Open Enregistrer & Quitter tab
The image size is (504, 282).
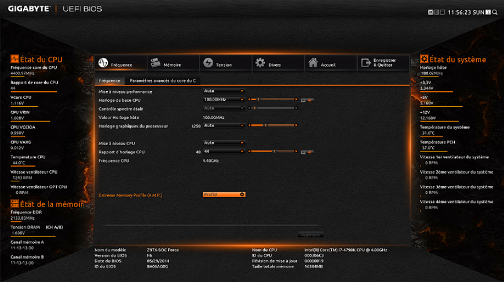(x=383, y=63)
